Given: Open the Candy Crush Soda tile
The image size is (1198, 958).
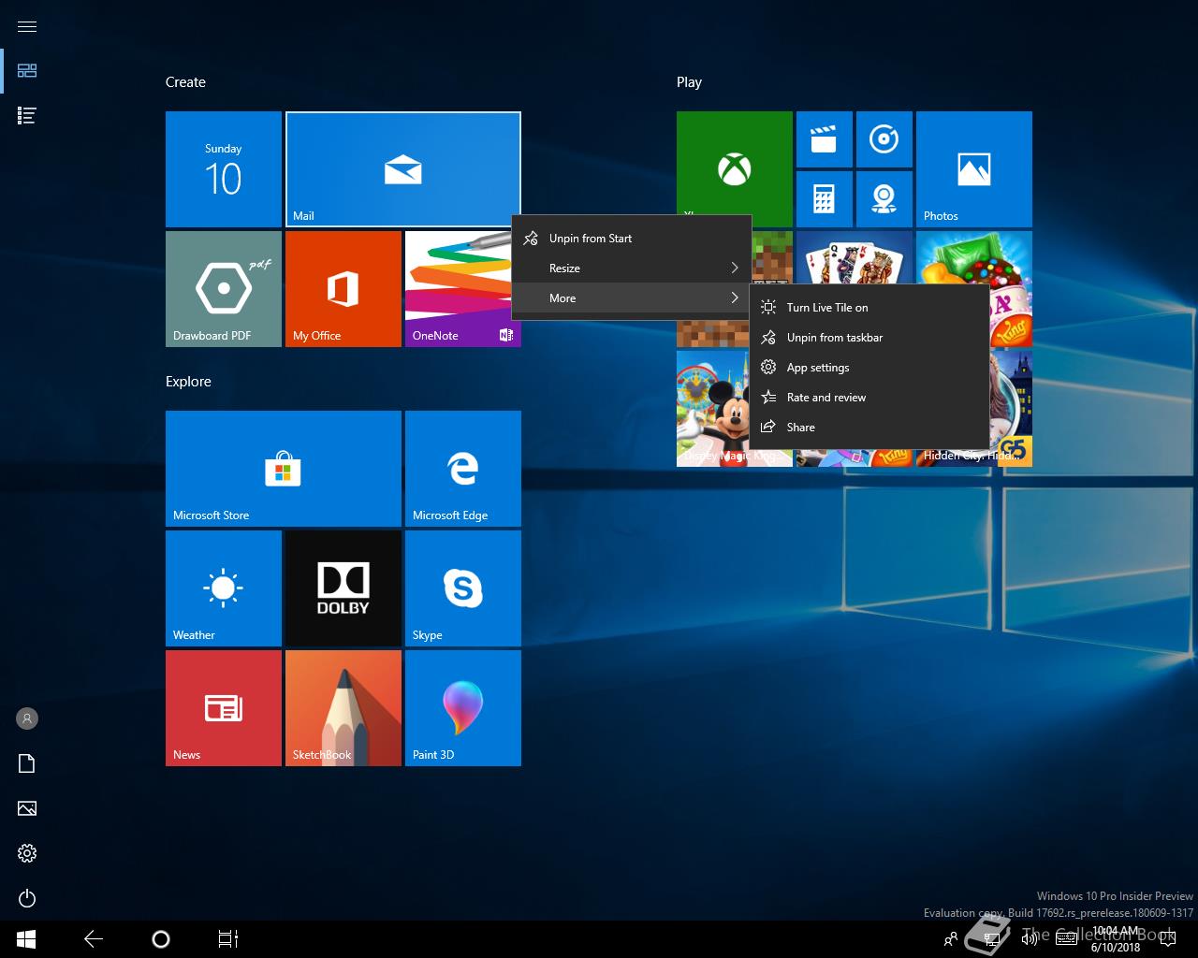Looking at the screenshot, I should coord(974,257).
